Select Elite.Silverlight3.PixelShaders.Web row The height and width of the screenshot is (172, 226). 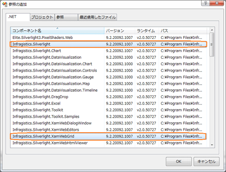click(108, 38)
